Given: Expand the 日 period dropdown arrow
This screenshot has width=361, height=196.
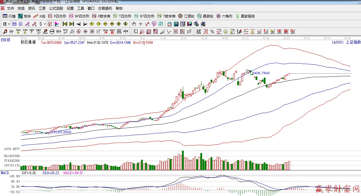Looking at the screenshot, I should (x=9, y=24).
